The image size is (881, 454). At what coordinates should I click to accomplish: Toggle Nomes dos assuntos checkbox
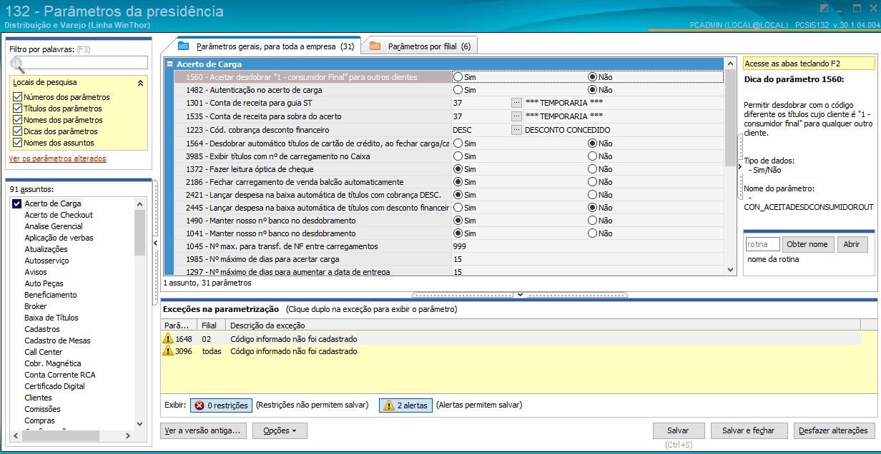pos(18,143)
